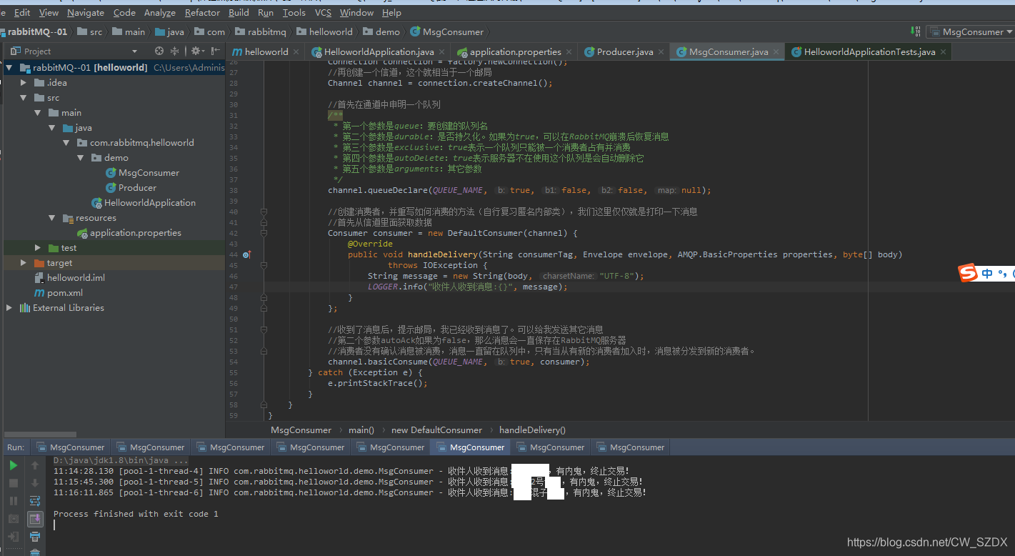Open the Navigate menu

[86, 12]
